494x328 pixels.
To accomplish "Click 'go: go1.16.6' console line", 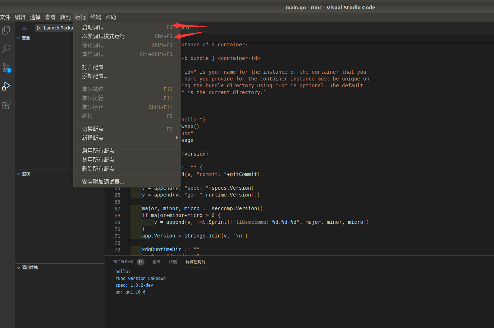I will click(131, 292).
